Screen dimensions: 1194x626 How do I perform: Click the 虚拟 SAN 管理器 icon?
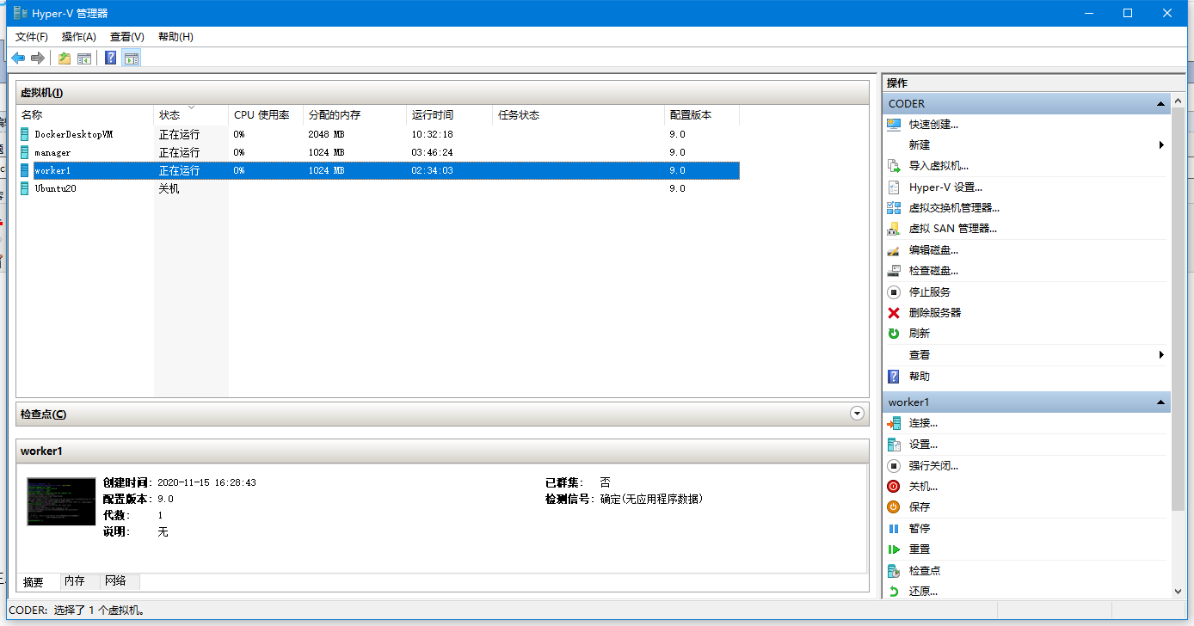coord(894,229)
